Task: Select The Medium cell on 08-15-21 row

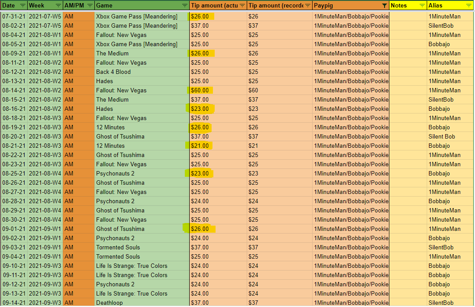Action: (142, 99)
